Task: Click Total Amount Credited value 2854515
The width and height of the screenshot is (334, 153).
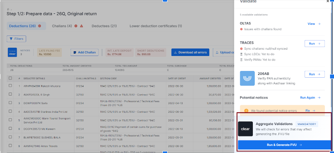Action: [x=68, y=70]
